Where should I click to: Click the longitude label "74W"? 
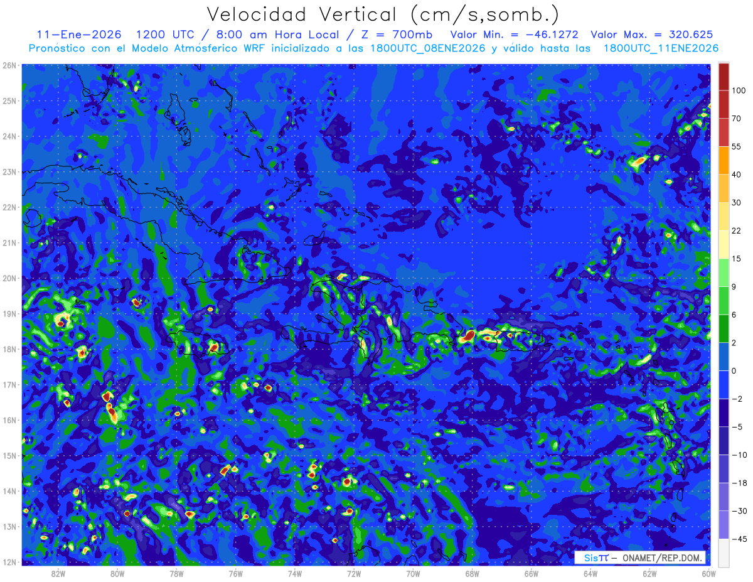tap(294, 574)
